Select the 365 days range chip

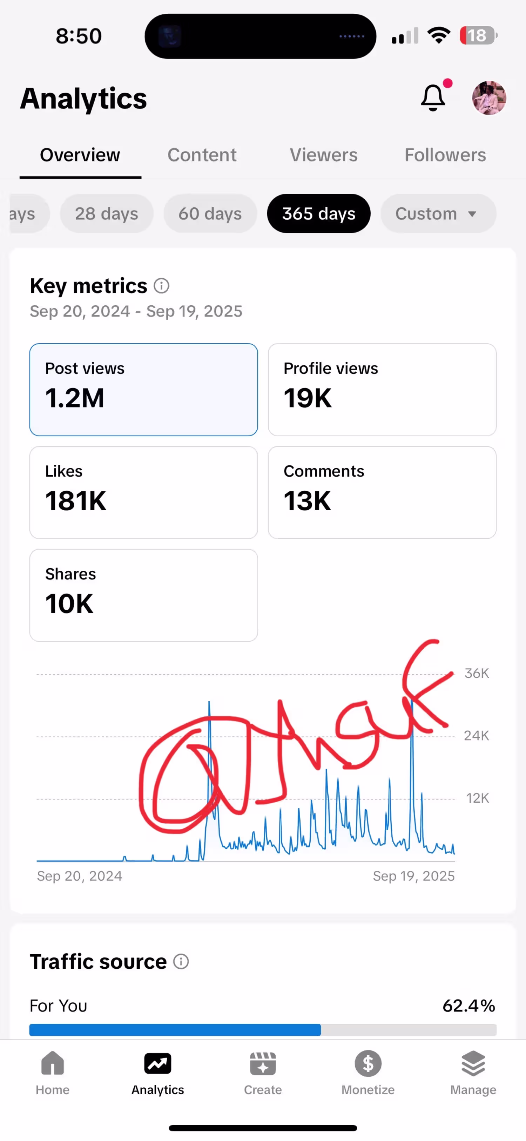318,213
